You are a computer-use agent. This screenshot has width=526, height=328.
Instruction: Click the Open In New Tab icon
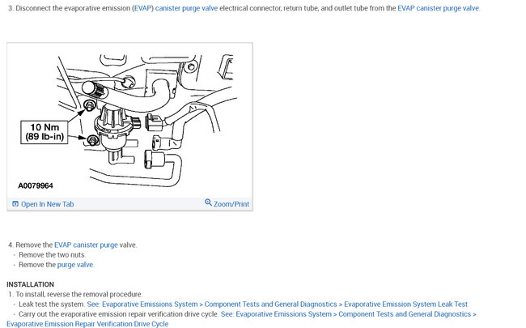[x=15, y=204]
